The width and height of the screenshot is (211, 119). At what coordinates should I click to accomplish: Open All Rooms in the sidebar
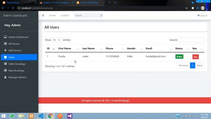coord(19,44)
